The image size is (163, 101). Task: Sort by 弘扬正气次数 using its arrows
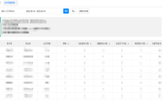click(128, 44)
